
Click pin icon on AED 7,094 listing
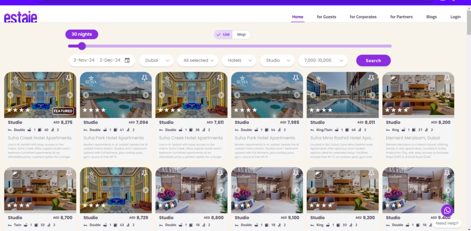[144, 77]
